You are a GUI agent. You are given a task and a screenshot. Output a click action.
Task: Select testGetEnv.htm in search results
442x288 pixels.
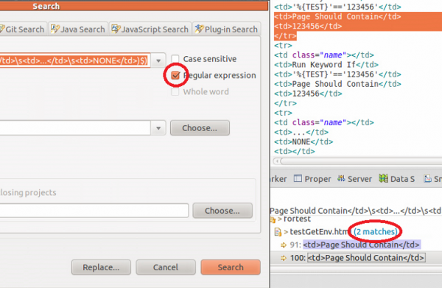point(318,231)
